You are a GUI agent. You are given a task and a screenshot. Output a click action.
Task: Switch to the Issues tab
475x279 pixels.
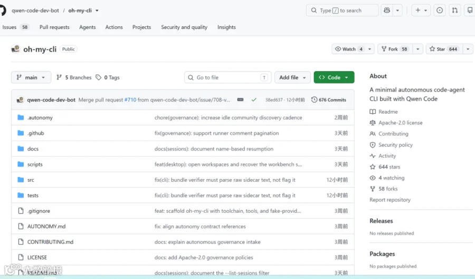15,27
